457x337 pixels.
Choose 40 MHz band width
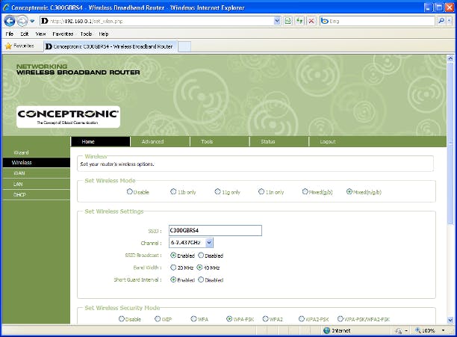tap(199, 268)
